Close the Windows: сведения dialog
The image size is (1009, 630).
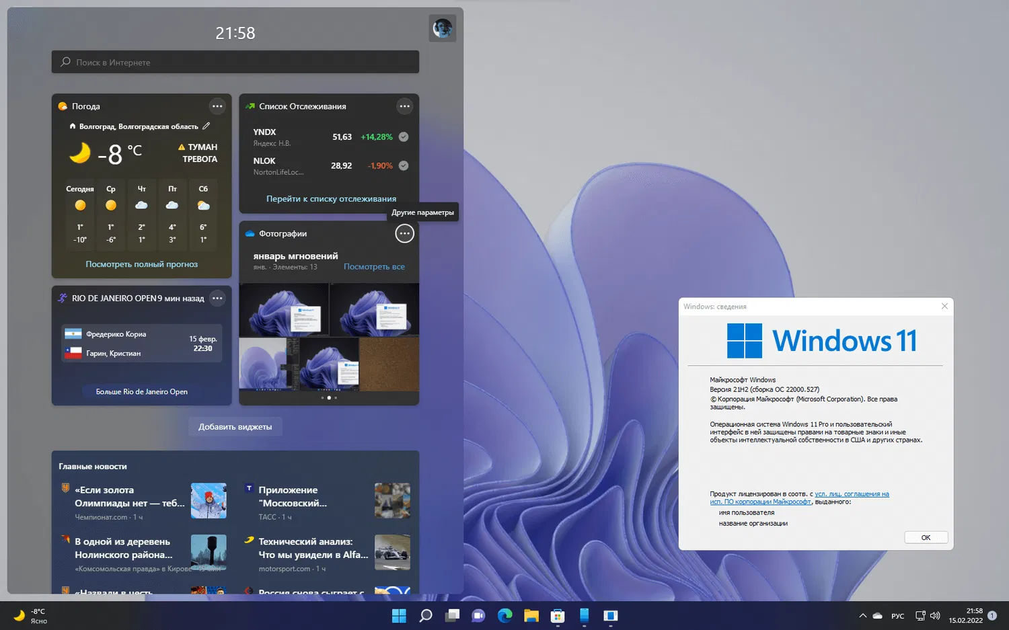(944, 306)
